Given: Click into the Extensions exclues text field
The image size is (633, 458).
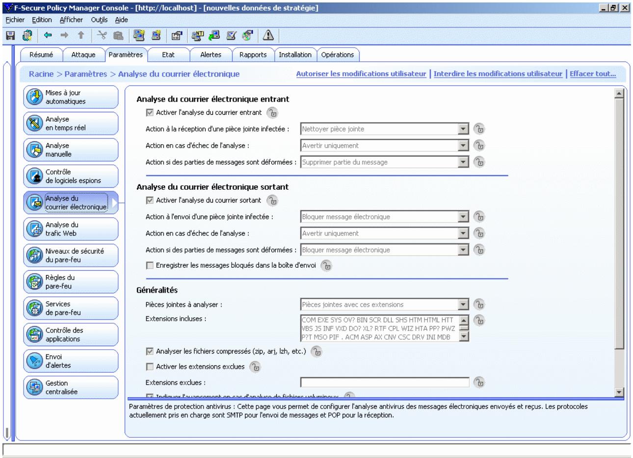Looking at the screenshot, I should (385, 382).
